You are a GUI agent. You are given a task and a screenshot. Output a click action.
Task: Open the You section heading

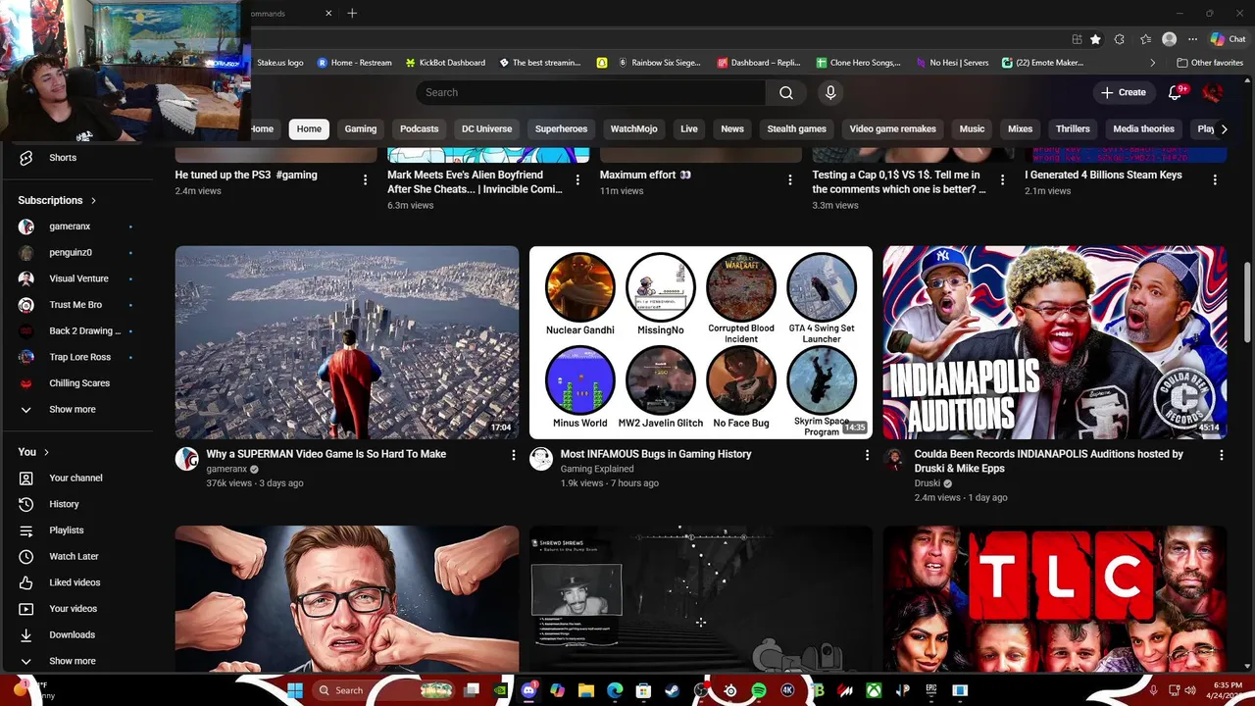pos(33,452)
